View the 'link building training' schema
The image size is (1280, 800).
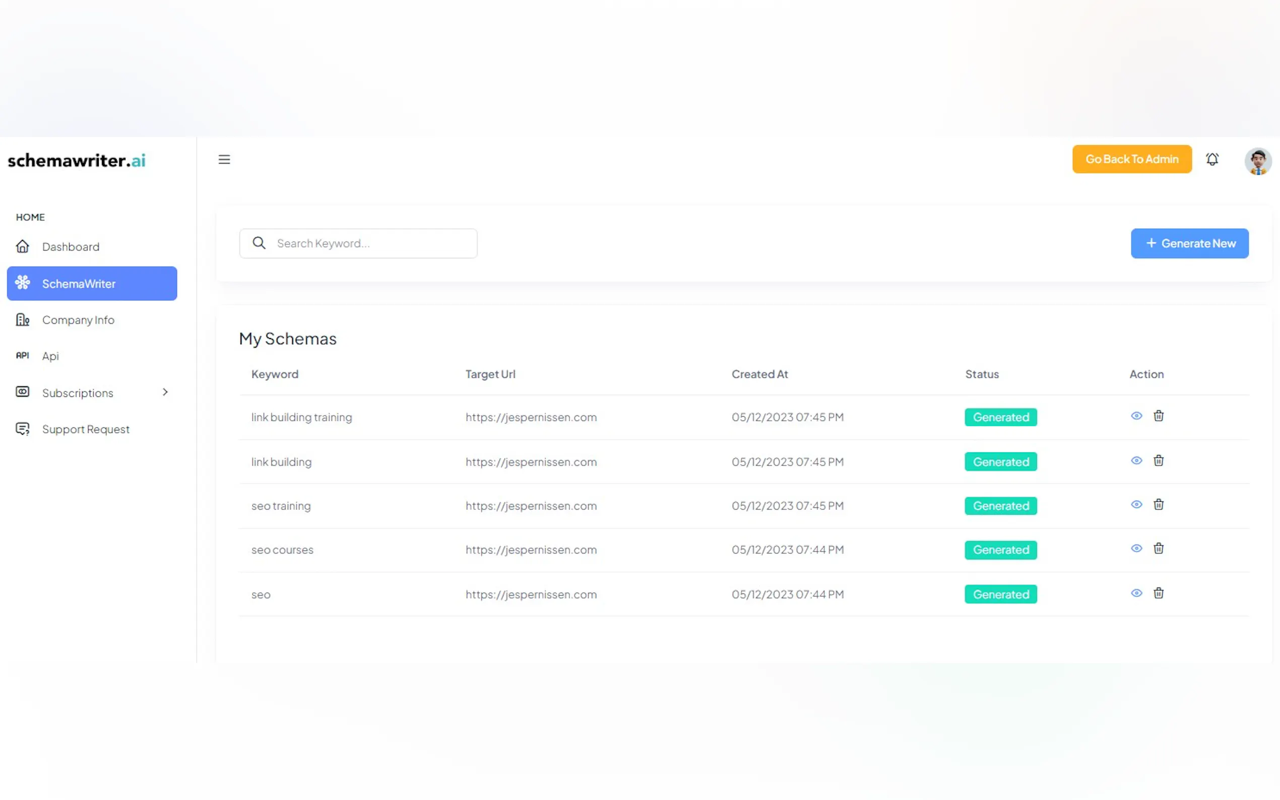1136,416
